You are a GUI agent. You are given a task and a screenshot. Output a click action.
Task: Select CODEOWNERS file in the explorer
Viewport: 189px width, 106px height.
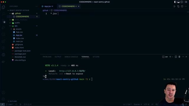(22, 16)
